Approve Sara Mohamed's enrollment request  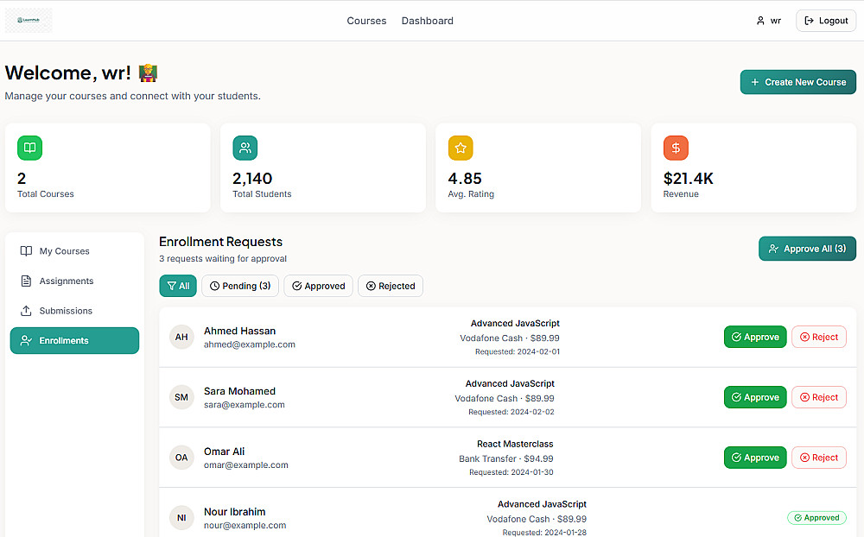pos(755,397)
